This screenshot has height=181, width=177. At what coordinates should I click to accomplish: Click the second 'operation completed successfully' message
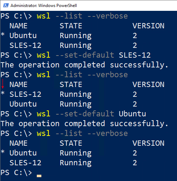pos(84,124)
